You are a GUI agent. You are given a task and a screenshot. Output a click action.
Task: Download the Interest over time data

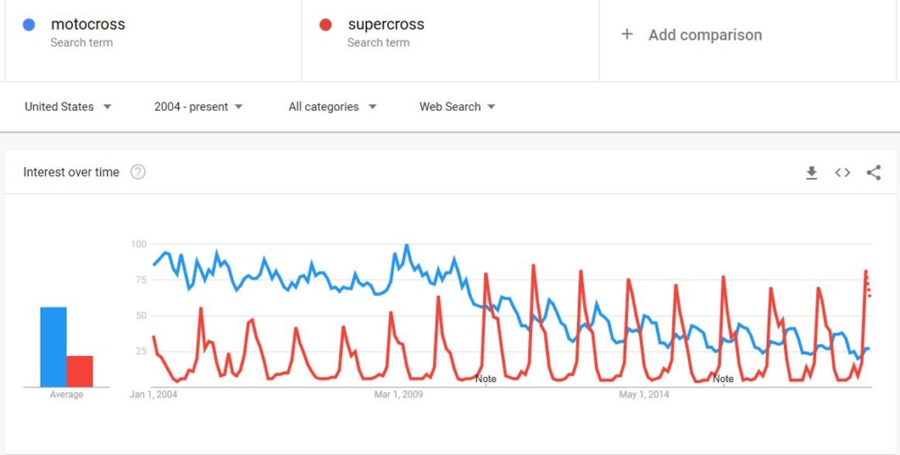[811, 173]
